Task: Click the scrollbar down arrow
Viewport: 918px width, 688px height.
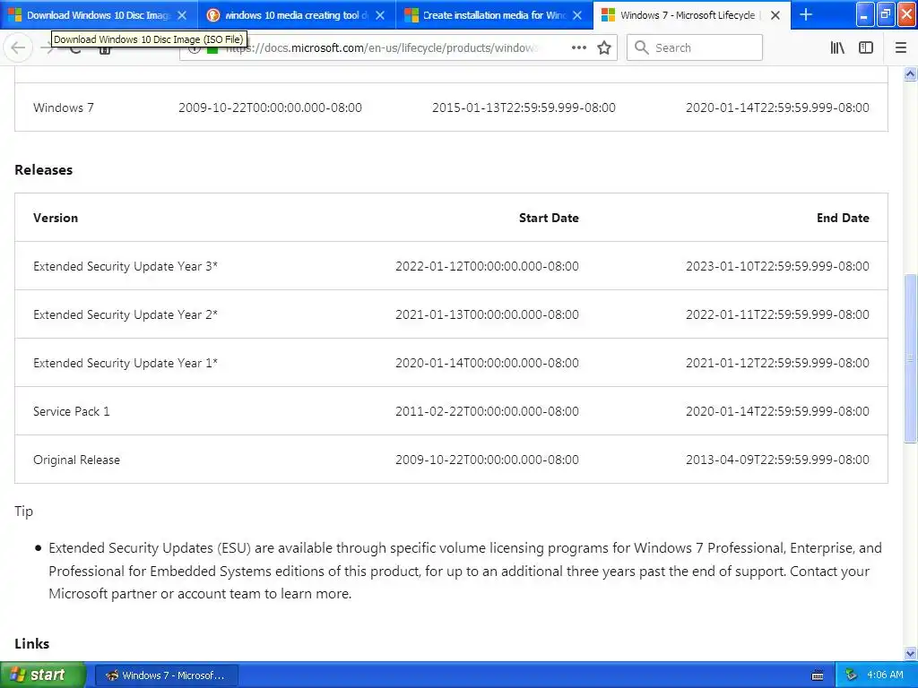Action: coord(911,653)
